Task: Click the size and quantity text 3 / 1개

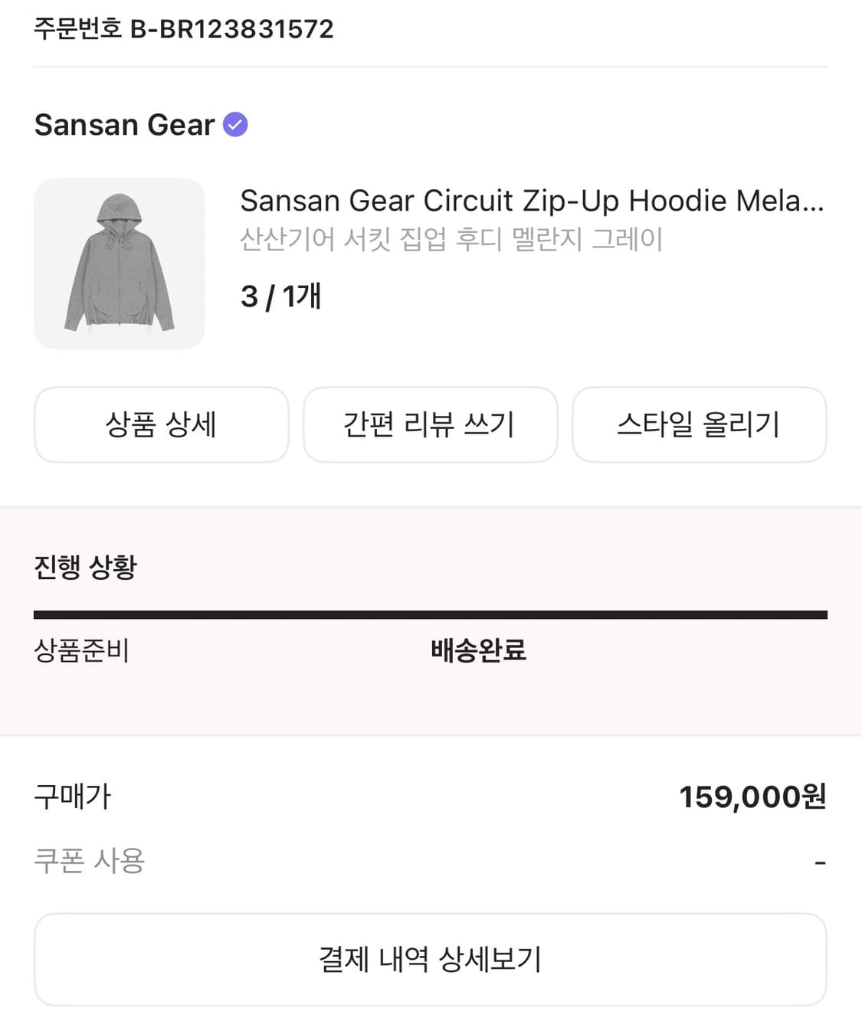Action: click(x=280, y=296)
